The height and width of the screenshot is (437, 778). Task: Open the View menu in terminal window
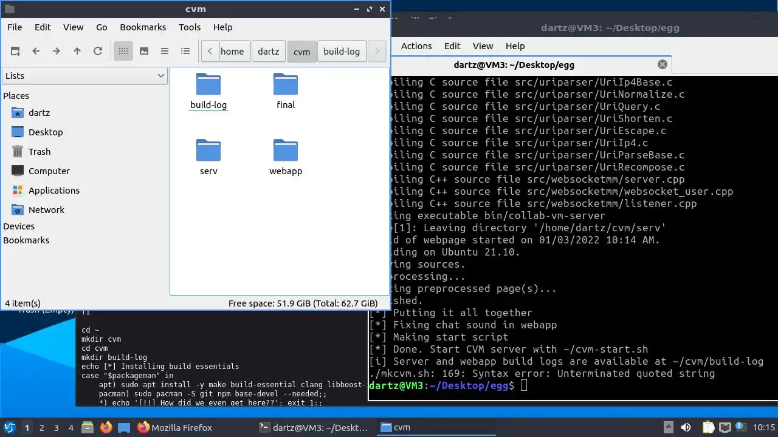483,46
